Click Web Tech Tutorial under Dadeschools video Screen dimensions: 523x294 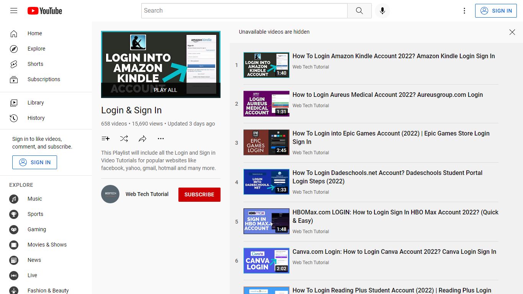click(311, 192)
